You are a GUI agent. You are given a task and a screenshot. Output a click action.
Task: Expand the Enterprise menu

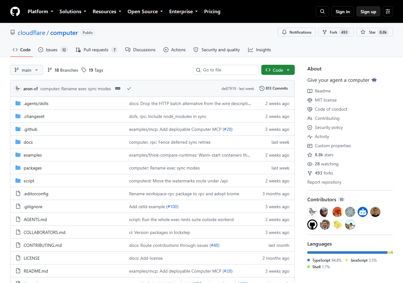pyautogui.click(x=184, y=11)
